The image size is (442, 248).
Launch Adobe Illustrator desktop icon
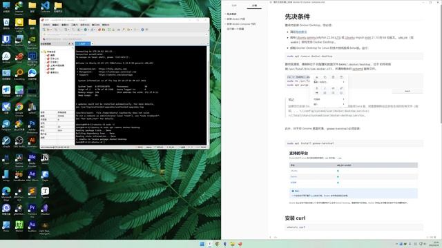pos(32,141)
